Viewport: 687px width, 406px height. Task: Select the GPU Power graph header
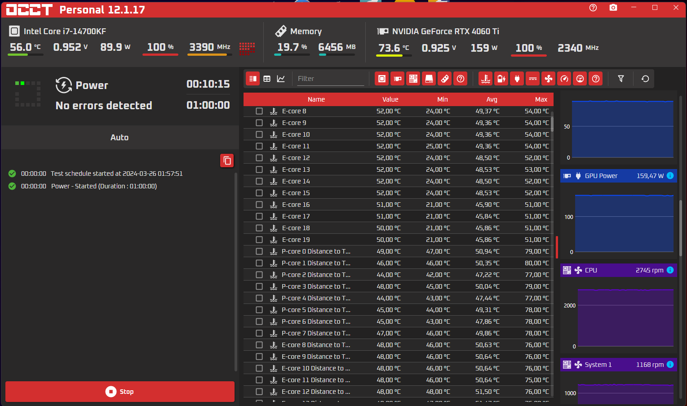[x=619, y=176]
